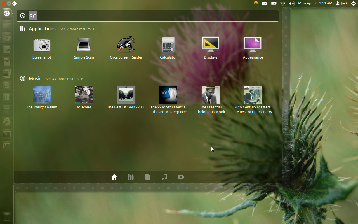
Task: Open the mail messaging indicator
Action: click(265, 3)
